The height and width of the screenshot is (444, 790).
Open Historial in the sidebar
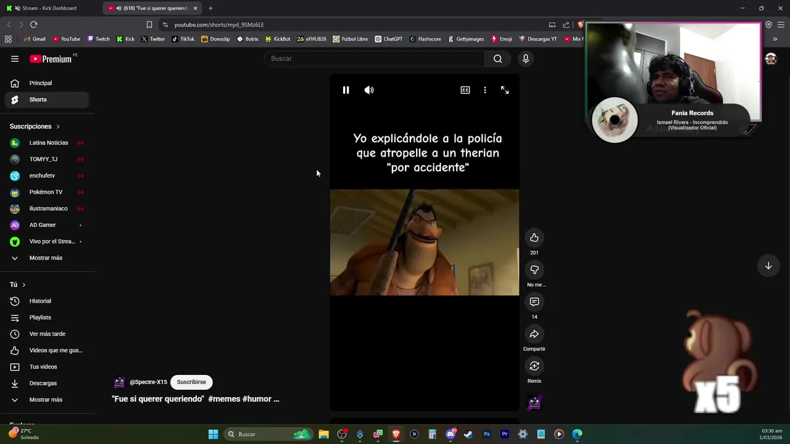[47, 301]
